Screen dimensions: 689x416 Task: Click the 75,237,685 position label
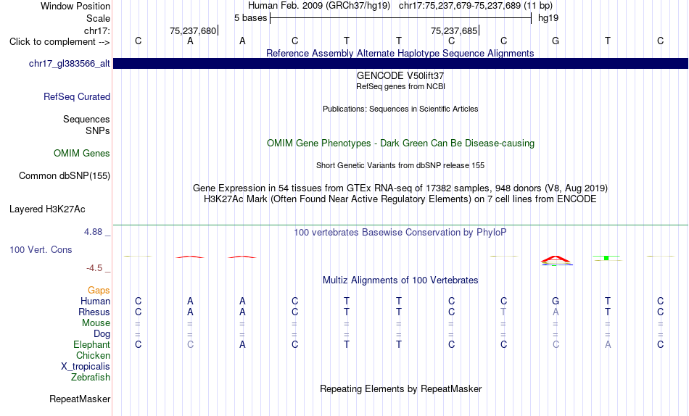pos(454,30)
